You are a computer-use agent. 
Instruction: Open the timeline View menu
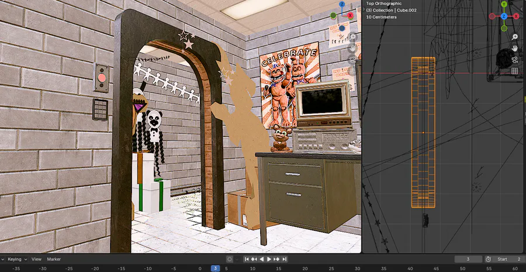click(37, 259)
